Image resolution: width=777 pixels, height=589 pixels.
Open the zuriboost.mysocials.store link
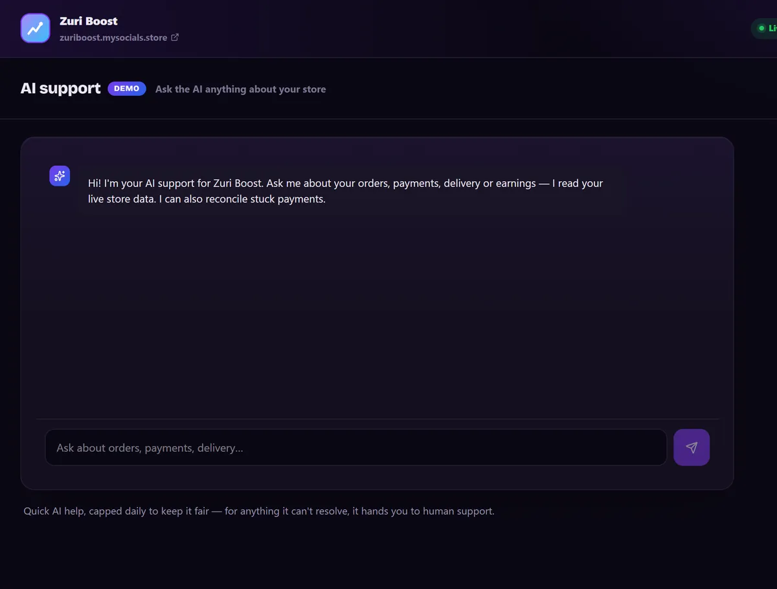113,38
